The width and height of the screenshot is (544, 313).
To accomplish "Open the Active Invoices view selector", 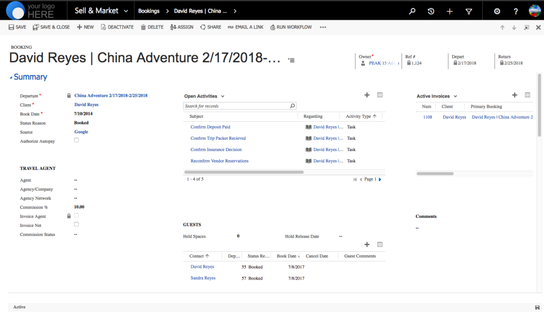I will tap(455, 97).
